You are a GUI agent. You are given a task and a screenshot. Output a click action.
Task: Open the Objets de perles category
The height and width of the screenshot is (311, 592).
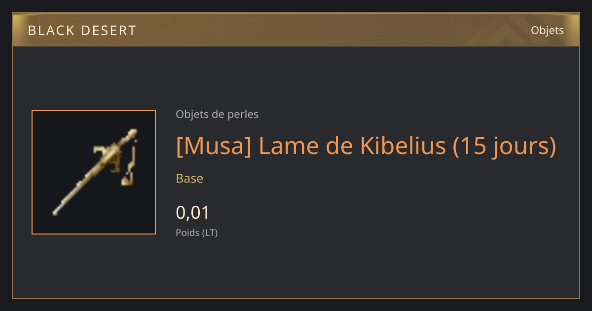(217, 115)
